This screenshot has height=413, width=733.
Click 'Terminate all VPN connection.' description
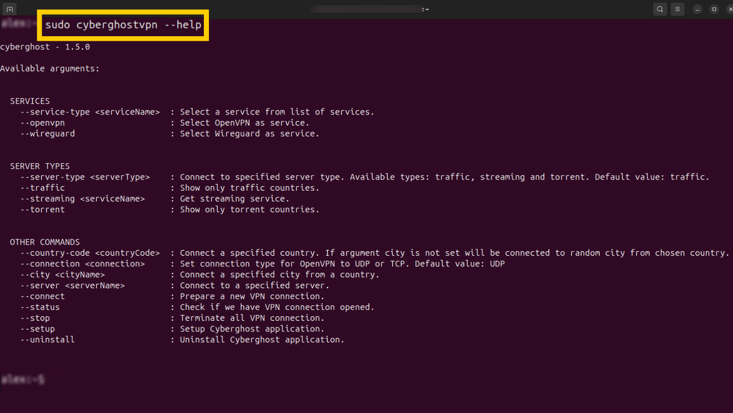(x=252, y=318)
